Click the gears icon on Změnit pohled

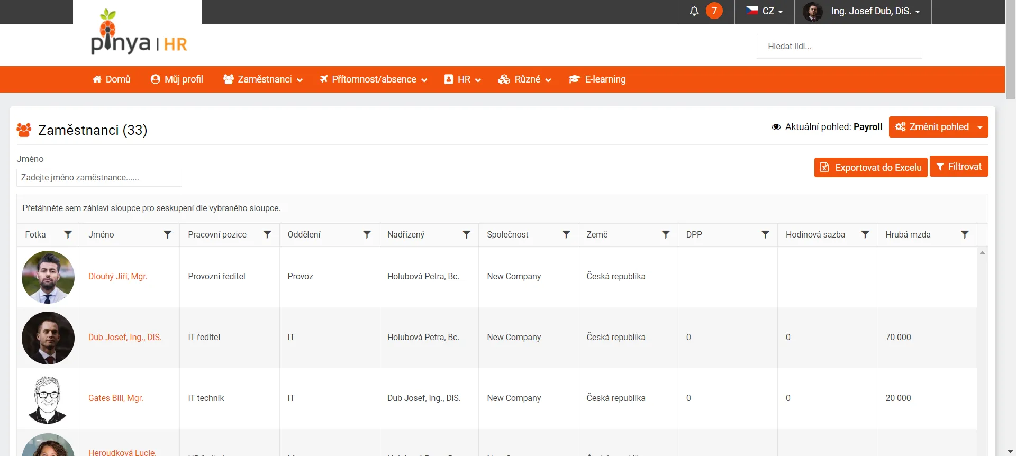click(900, 127)
